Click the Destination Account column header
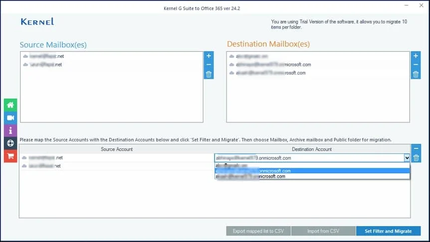Image resolution: width=430 pixels, height=242 pixels. [x=312, y=149]
